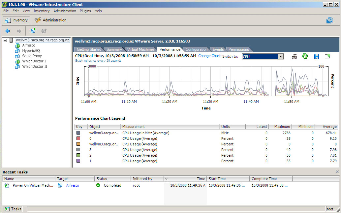Select the Squid Proxy tree label
Screen dimensions: 341x213
[32, 56]
